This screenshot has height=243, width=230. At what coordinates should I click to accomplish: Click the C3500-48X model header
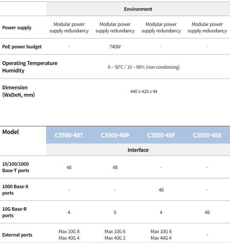[x=207, y=135]
